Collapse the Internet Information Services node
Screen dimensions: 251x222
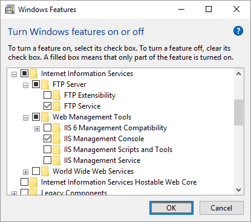point(14,75)
